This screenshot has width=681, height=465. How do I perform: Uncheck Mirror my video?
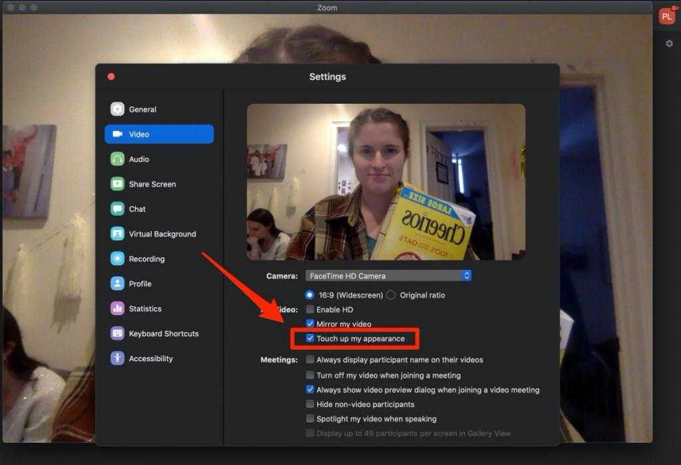click(x=310, y=324)
